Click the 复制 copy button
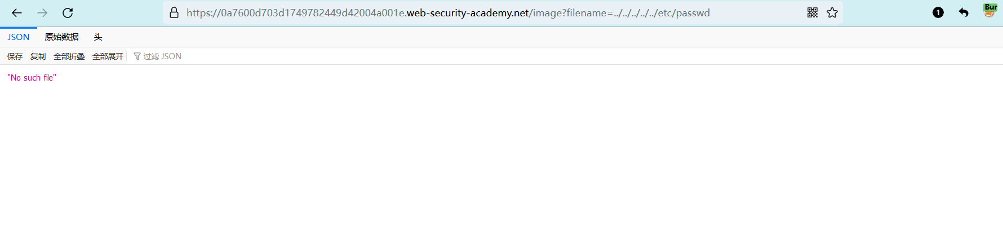This screenshot has height=230, width=1003. click(38, 56)
